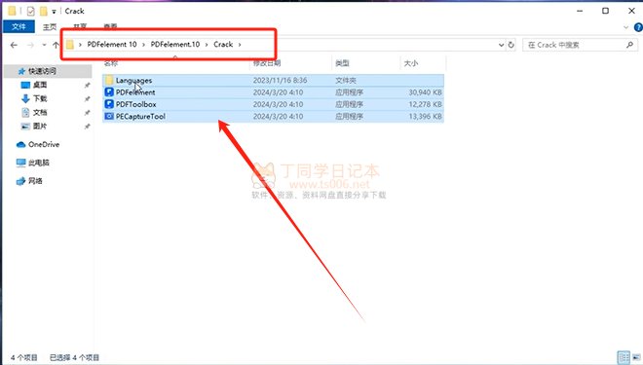
Task: Open recent locations dropdown arrow
Action: (44, 45)
